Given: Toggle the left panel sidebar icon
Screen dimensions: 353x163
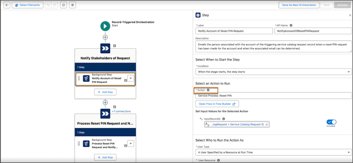Looking at the screenshot, I should [7, 5].
